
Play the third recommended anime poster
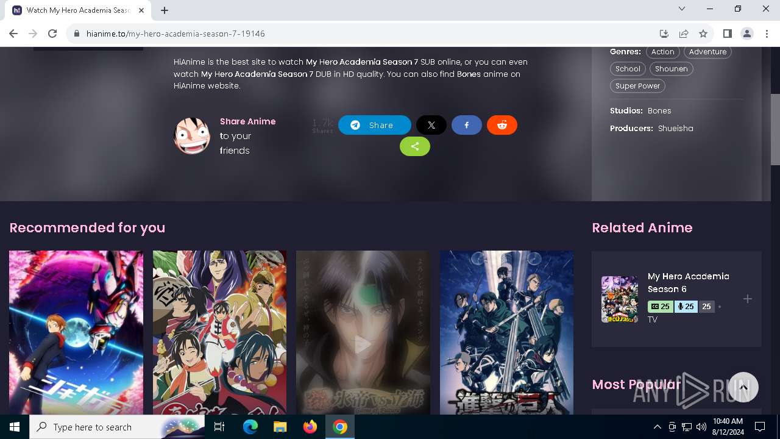(363, 332)
